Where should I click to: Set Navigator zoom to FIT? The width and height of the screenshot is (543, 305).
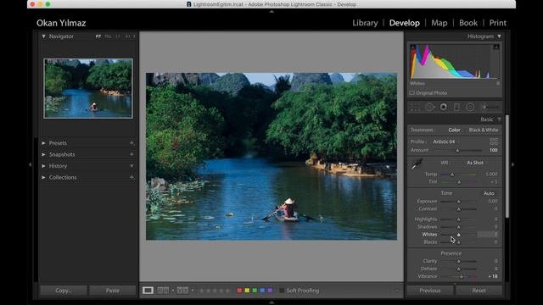(98, 36)
